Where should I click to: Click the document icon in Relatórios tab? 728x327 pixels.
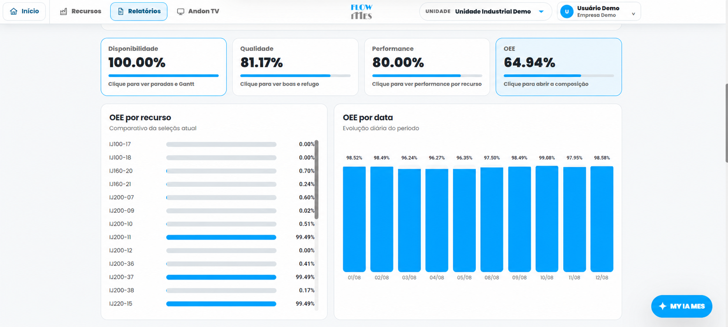[x=121, y=11]
